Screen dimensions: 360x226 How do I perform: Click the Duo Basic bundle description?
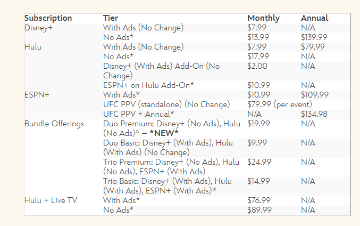(x=171, y=147)
